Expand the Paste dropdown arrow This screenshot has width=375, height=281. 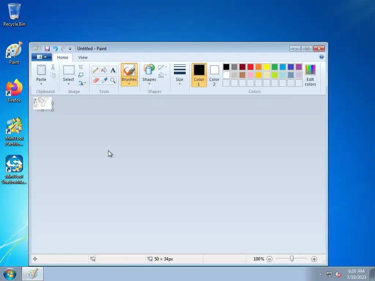[x=41, y=84]
